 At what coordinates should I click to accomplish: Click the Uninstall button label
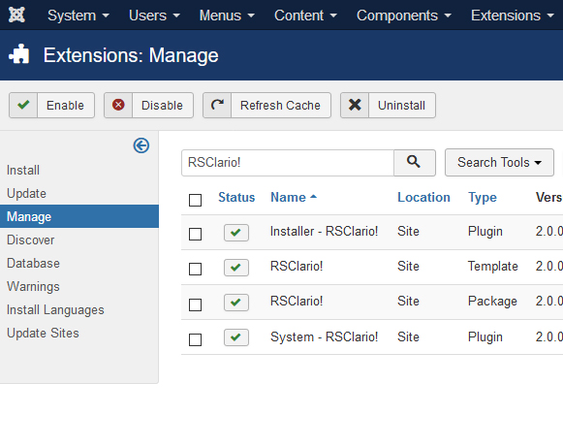pos(401,106)
